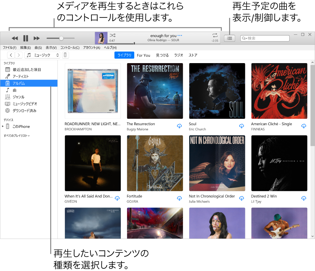Switch to the ストア tab
315x271 pixels.
pos(193,55)
